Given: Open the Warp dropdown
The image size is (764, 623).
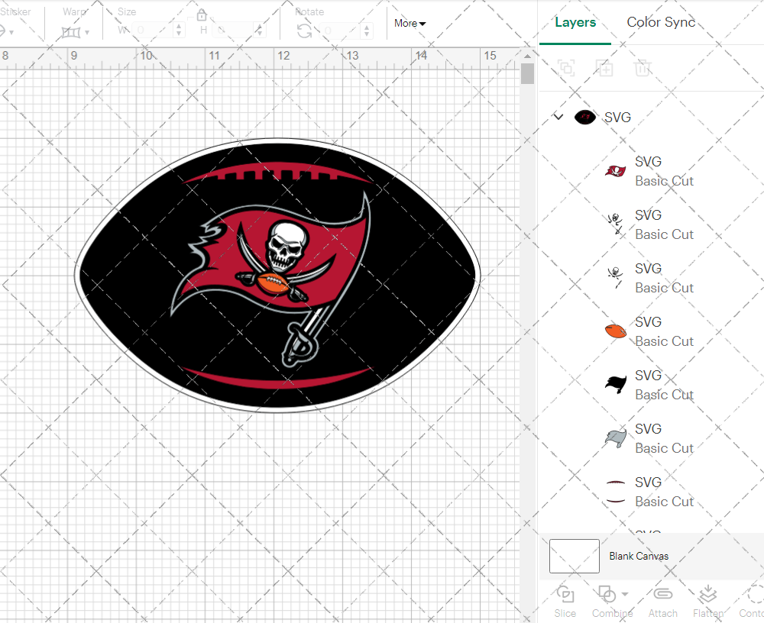Looking at the screenshot, I should point(76,32).
